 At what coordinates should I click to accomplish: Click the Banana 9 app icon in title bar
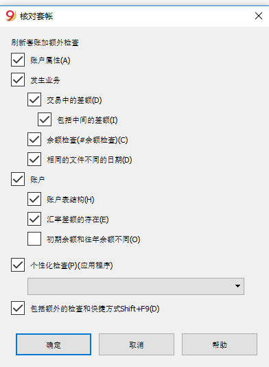(x=10, y=16)
